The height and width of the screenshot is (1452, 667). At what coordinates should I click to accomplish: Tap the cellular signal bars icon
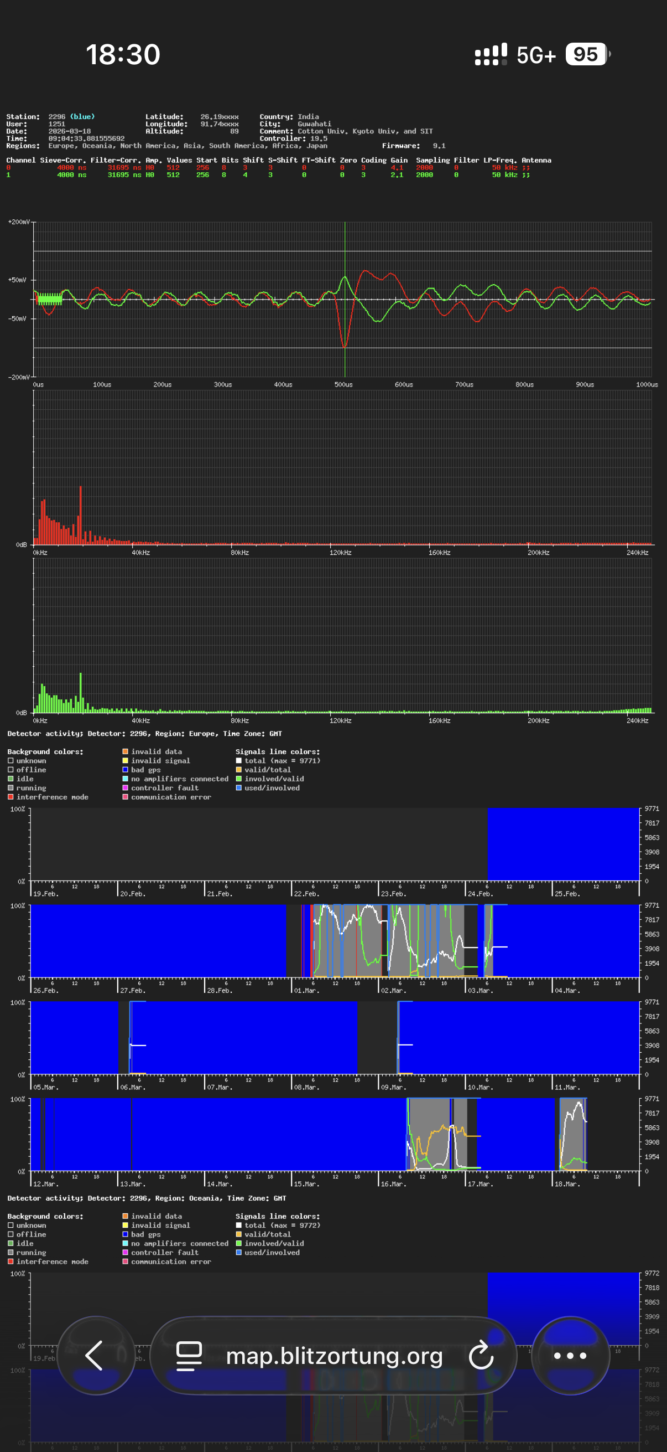tap(491, 55)
